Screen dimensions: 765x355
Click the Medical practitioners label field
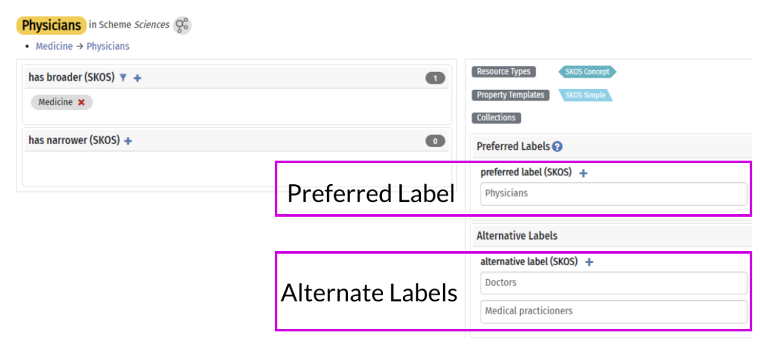[x=613, y=312]
